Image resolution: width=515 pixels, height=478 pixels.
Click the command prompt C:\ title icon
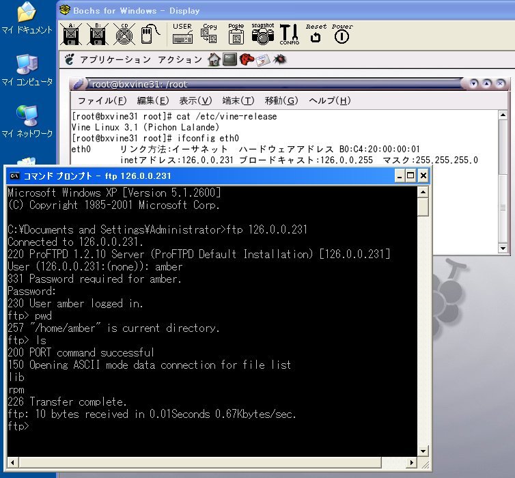[x=14, y=176]
